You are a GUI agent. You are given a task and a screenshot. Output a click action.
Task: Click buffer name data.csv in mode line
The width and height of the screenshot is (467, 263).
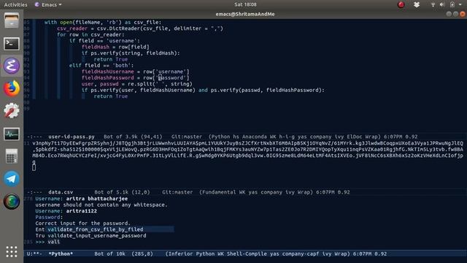[61, 192]
